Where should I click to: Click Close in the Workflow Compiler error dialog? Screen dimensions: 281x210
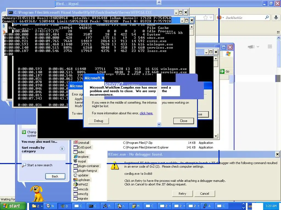(x=184, y=121)
